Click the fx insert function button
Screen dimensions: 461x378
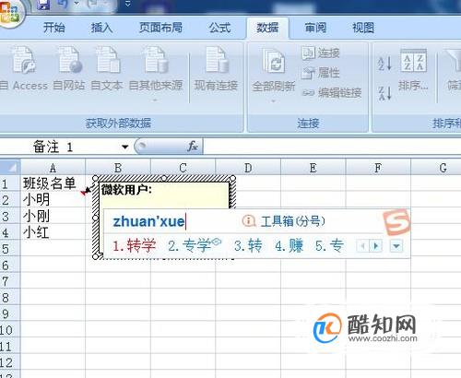pos(193,147)
